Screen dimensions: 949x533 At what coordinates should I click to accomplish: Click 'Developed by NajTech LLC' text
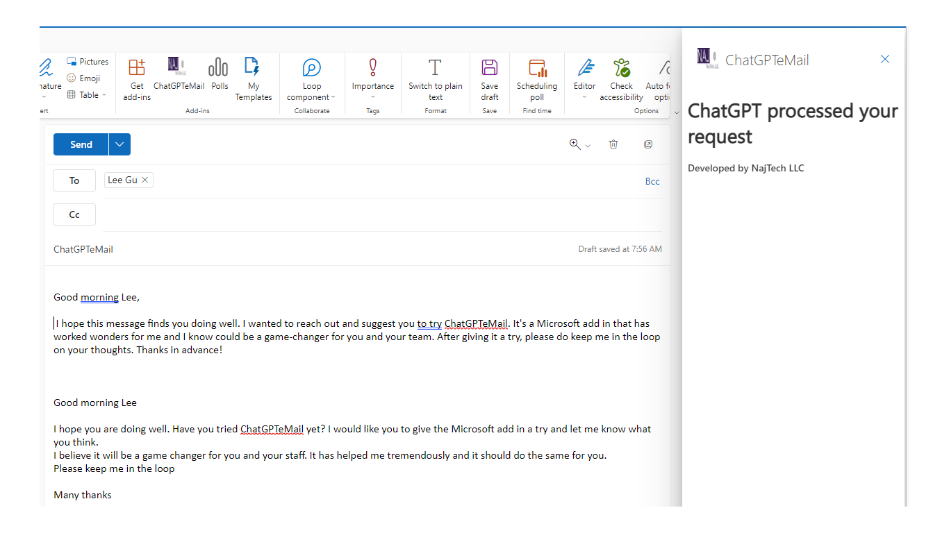(745, 168)
